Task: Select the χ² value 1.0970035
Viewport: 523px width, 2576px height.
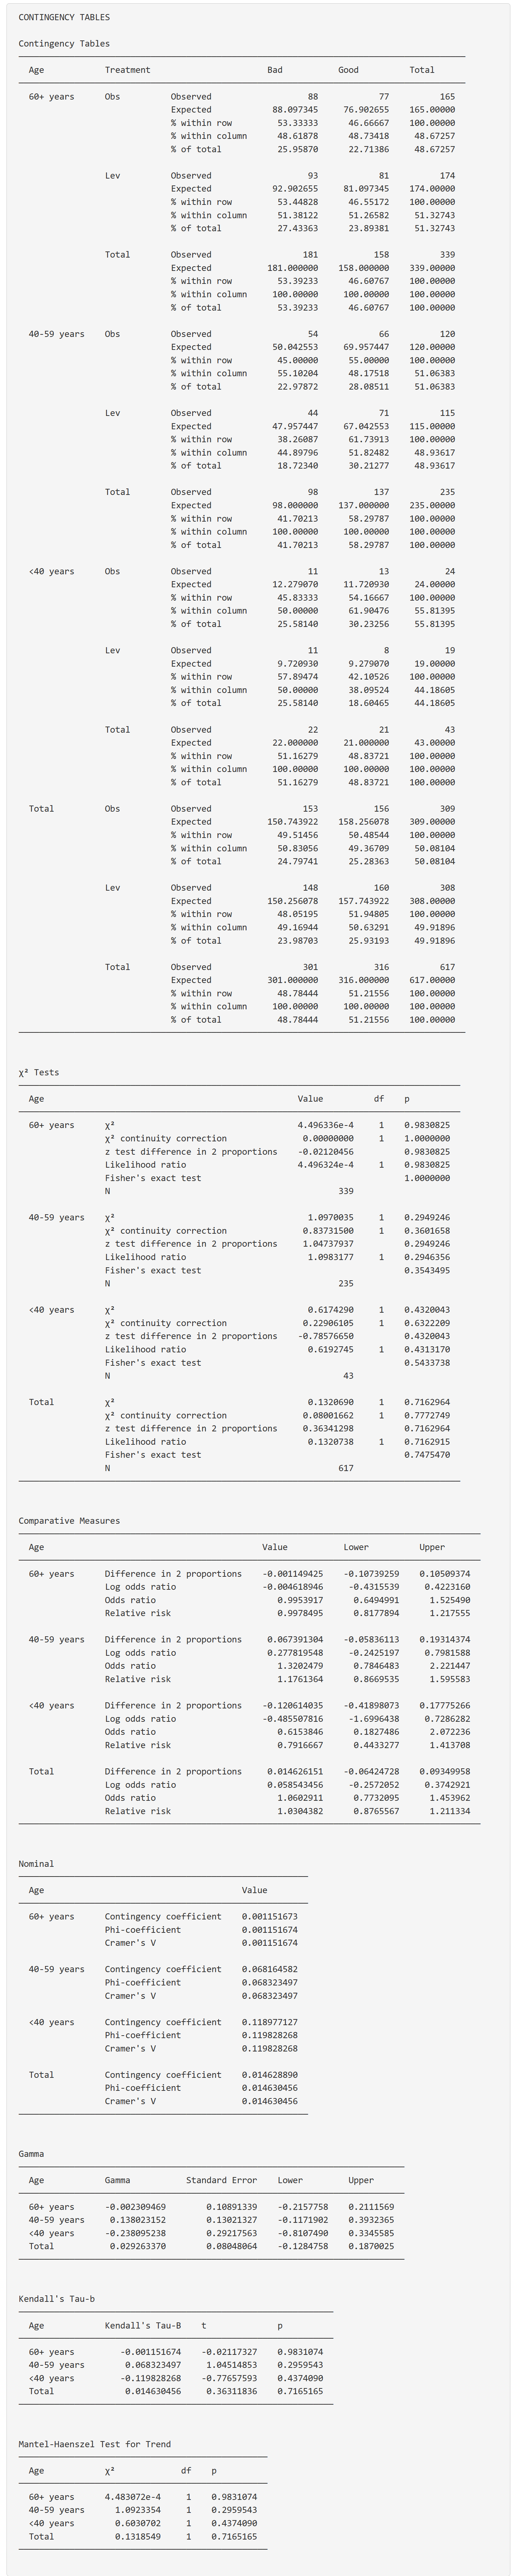Action: click(330, 1217)
